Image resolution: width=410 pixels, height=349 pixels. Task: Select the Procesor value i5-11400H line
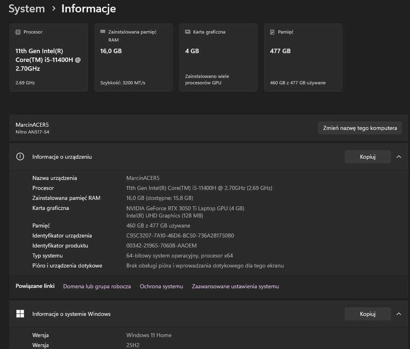pyautogui.click(x=199, y=188)
